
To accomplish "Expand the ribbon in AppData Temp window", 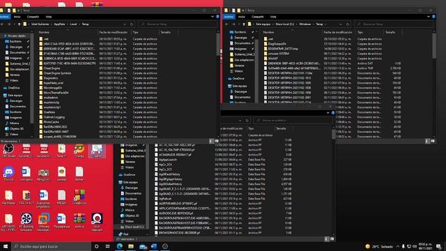I will point(212,17).
